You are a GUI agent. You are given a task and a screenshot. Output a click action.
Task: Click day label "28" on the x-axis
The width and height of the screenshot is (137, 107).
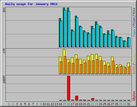[116, 104]
